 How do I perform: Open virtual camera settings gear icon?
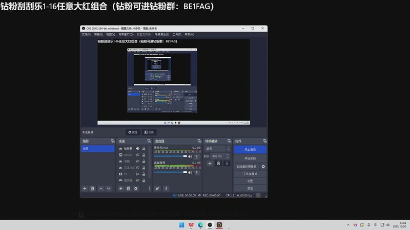pos(263,167)
